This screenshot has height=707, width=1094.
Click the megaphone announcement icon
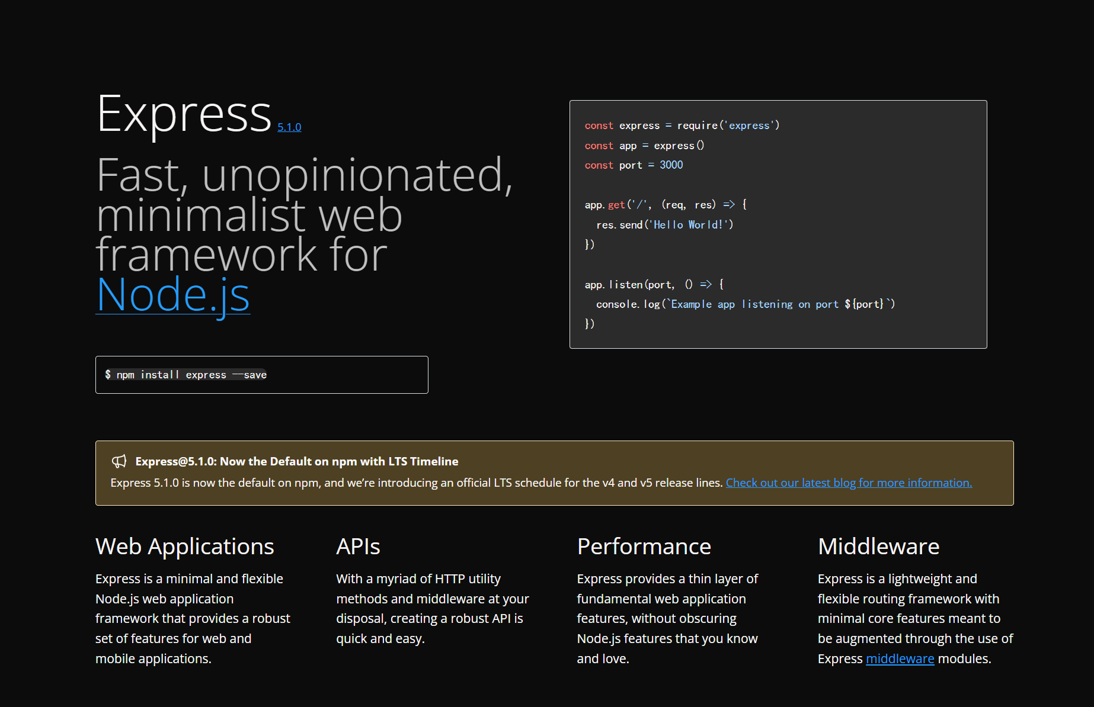click(x=119, y=461)
